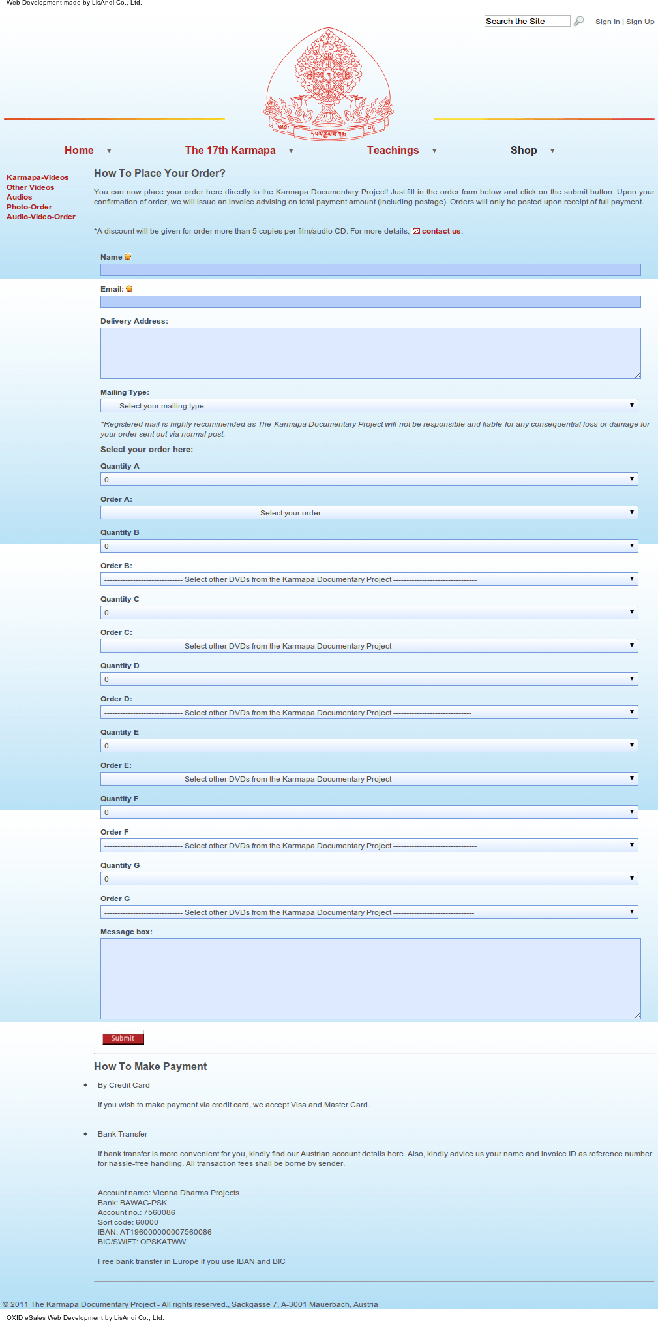The image size is (658, 1322).
Task: Open Other Videos sidebar link
Action: pos(30,187)
